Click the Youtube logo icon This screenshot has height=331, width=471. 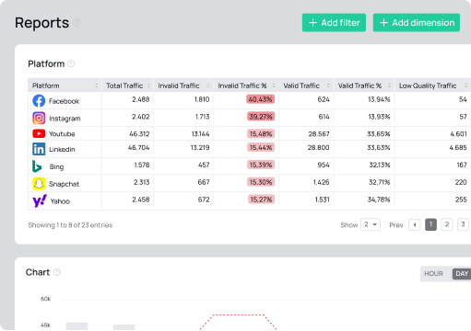(x=39, y=133)
